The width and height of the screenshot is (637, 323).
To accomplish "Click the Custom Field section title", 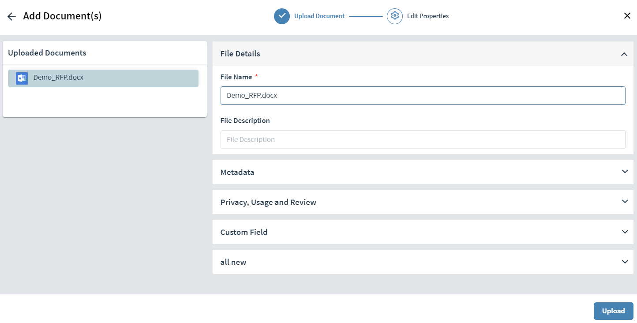I will tap(244, 232).
